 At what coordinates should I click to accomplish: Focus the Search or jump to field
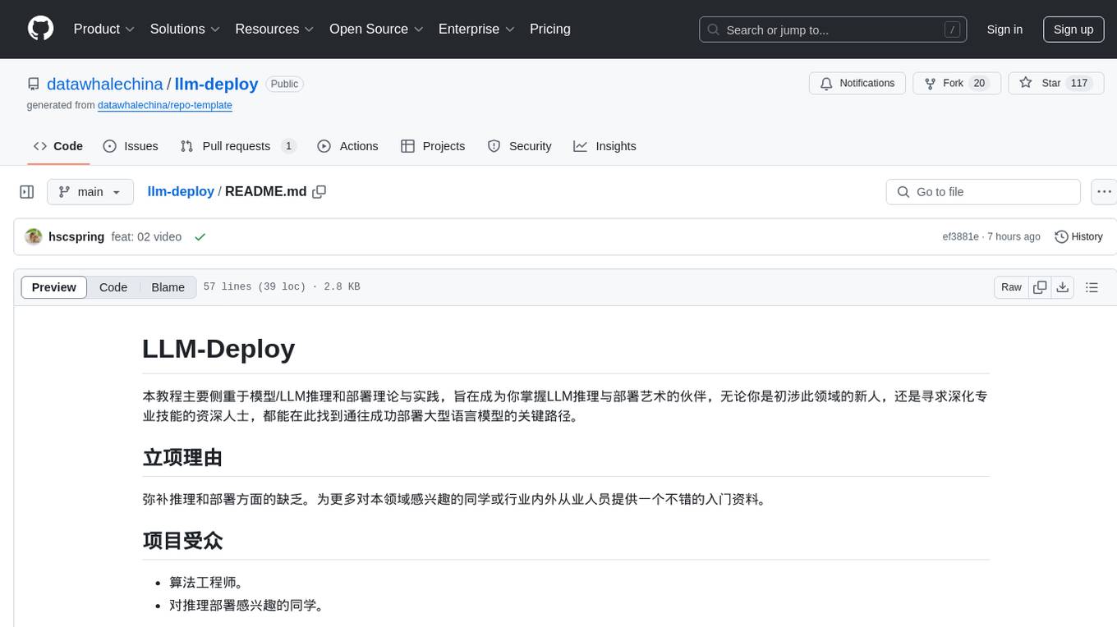[834, 30]
